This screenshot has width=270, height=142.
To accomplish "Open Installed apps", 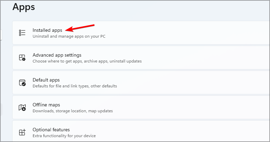I will (48, 30).
